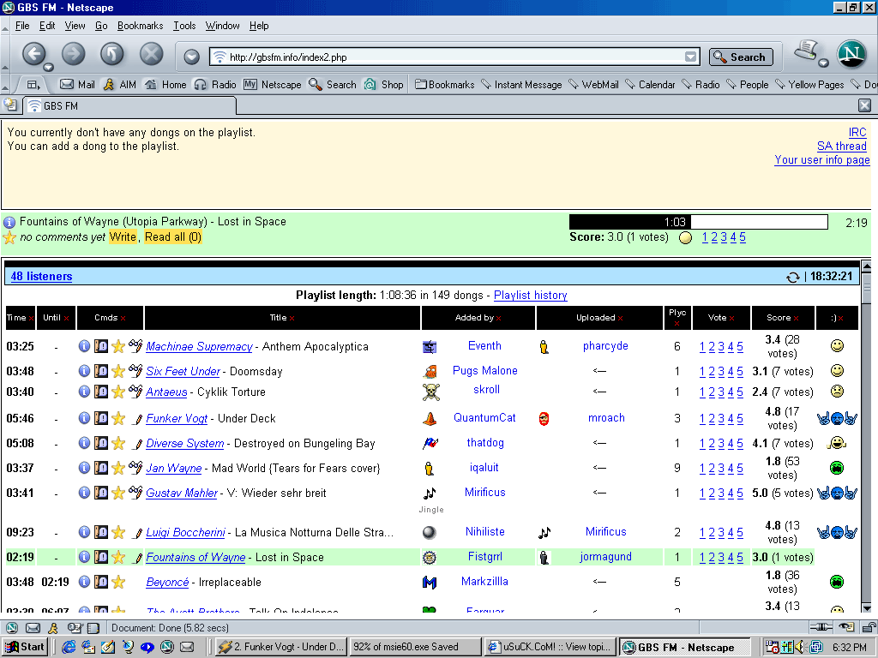878x658 pixels.
Task: Click the refresh icon beside 18:32:21
Action: point(792,277)
